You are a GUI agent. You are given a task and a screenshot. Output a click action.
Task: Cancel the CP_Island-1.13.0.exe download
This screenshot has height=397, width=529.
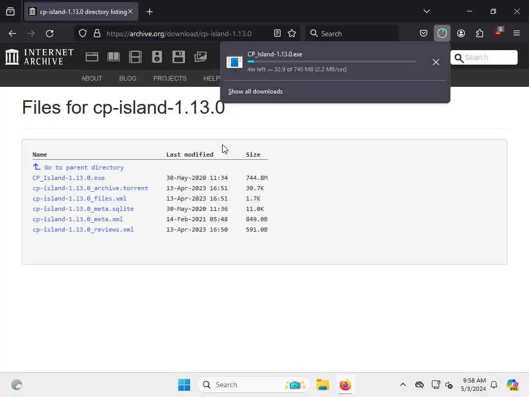(x=436, y=62)
